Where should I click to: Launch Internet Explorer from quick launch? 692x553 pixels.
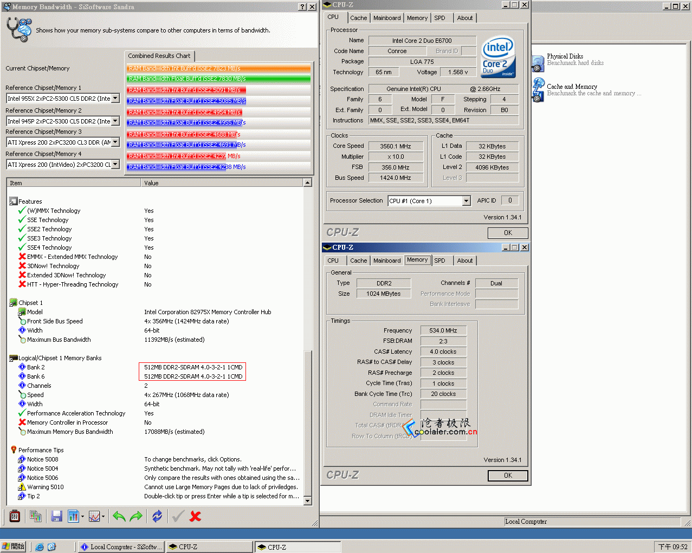[40, 547]
